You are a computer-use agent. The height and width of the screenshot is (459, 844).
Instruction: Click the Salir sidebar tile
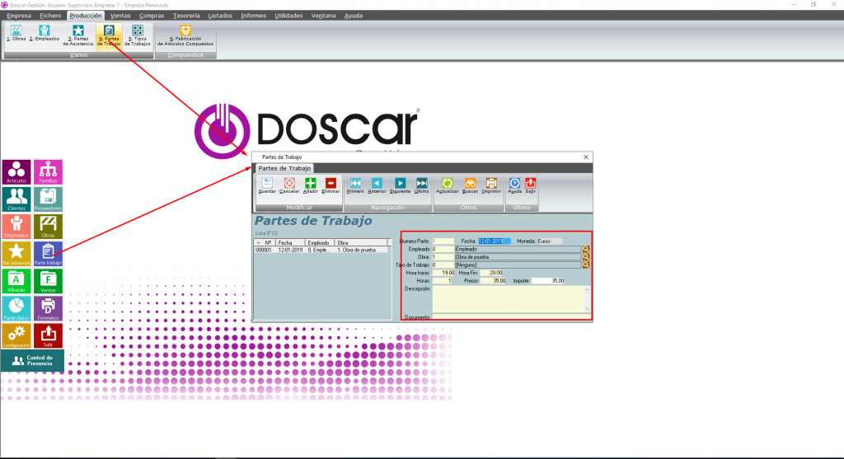(x=48, y=335)
